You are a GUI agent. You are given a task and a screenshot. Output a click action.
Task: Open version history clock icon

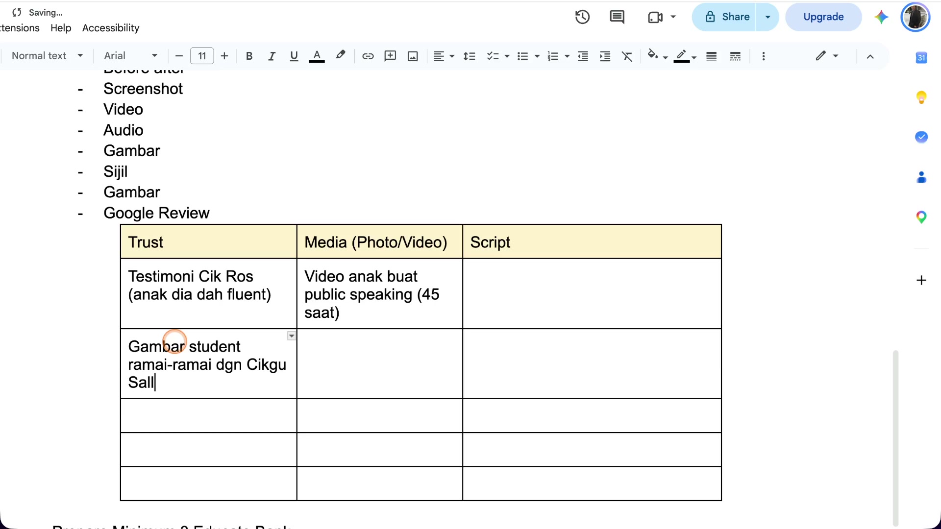tap(582, 17)
